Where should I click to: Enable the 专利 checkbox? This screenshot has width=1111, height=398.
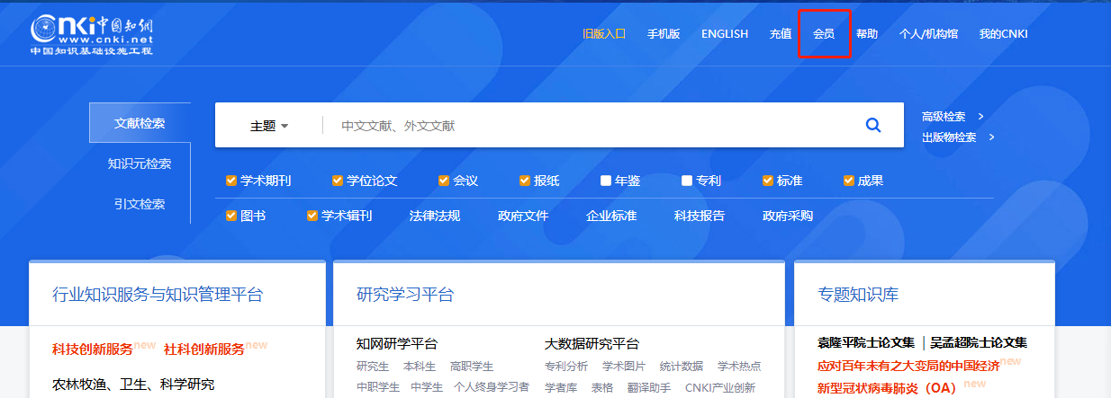687,181
